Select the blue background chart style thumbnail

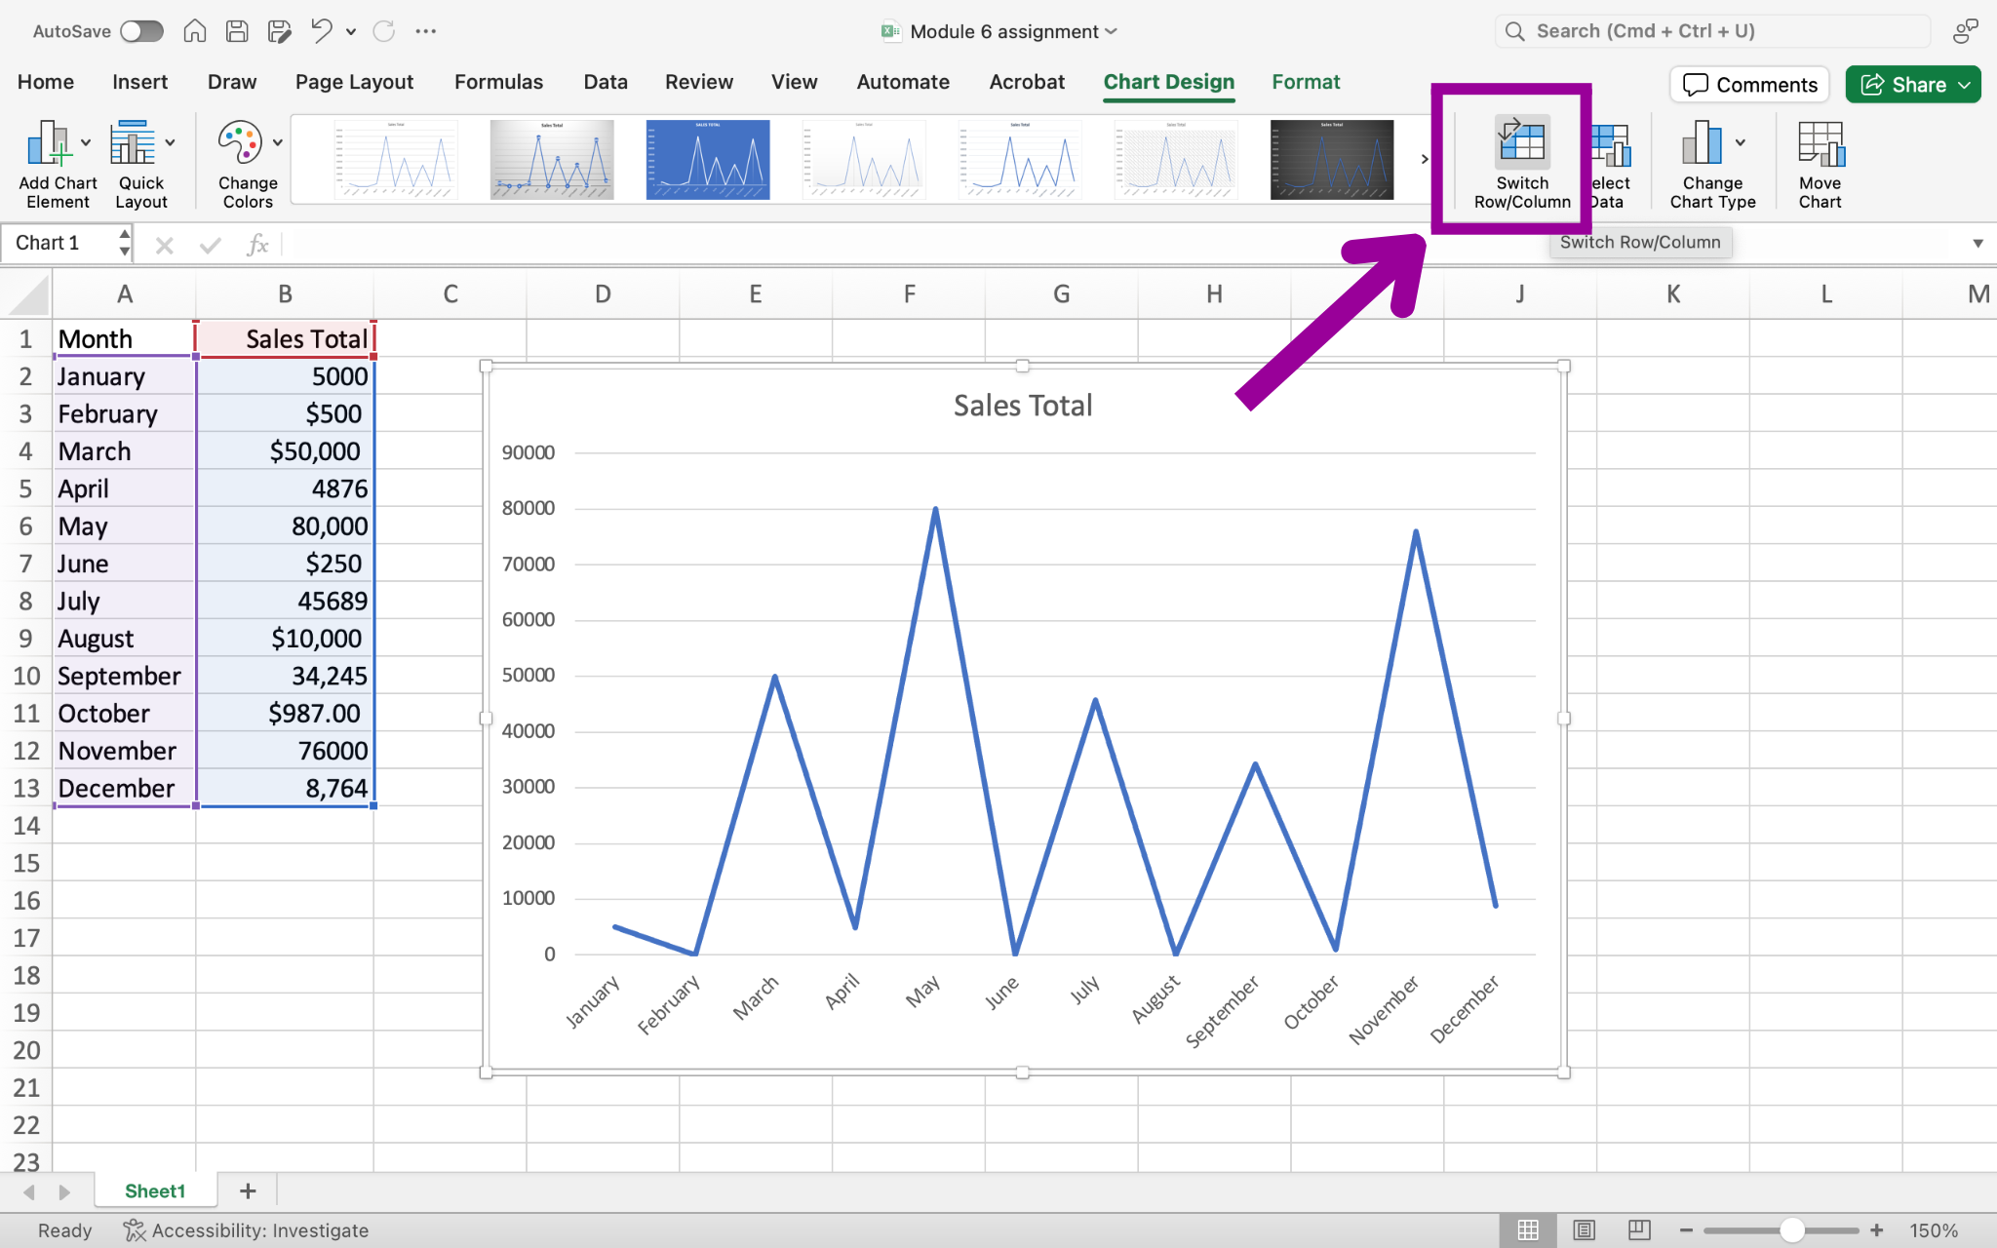tap(708, 160)
